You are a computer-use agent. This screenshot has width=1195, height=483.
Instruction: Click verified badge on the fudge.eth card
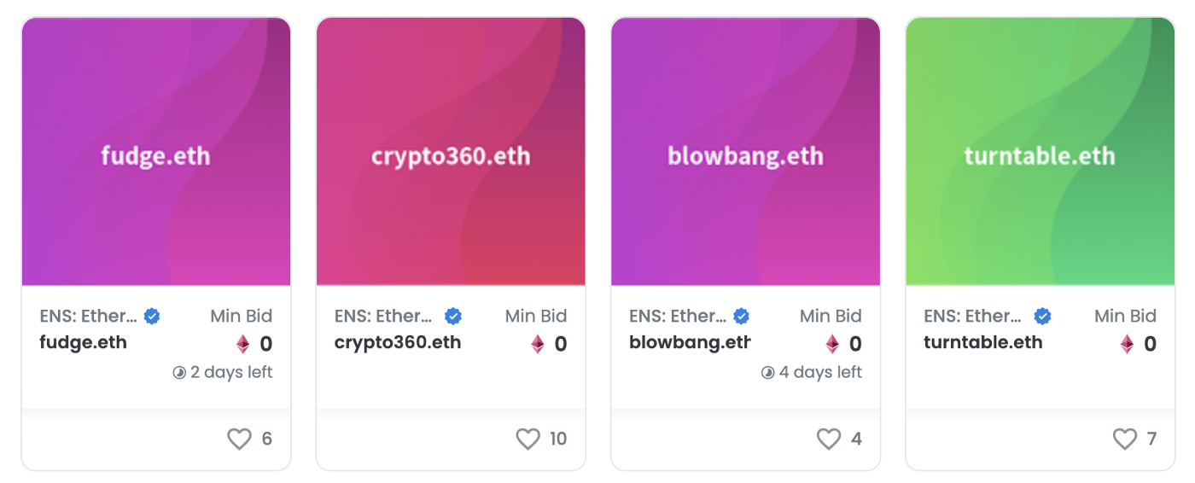[152, 317]
